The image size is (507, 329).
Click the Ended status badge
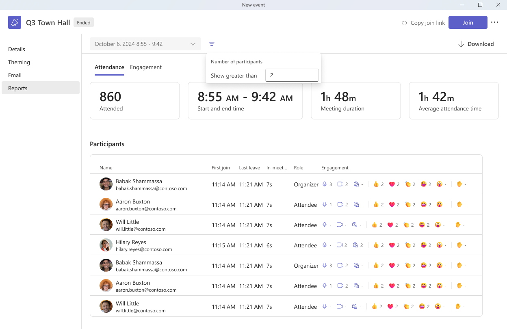click(x=84, y=23)
